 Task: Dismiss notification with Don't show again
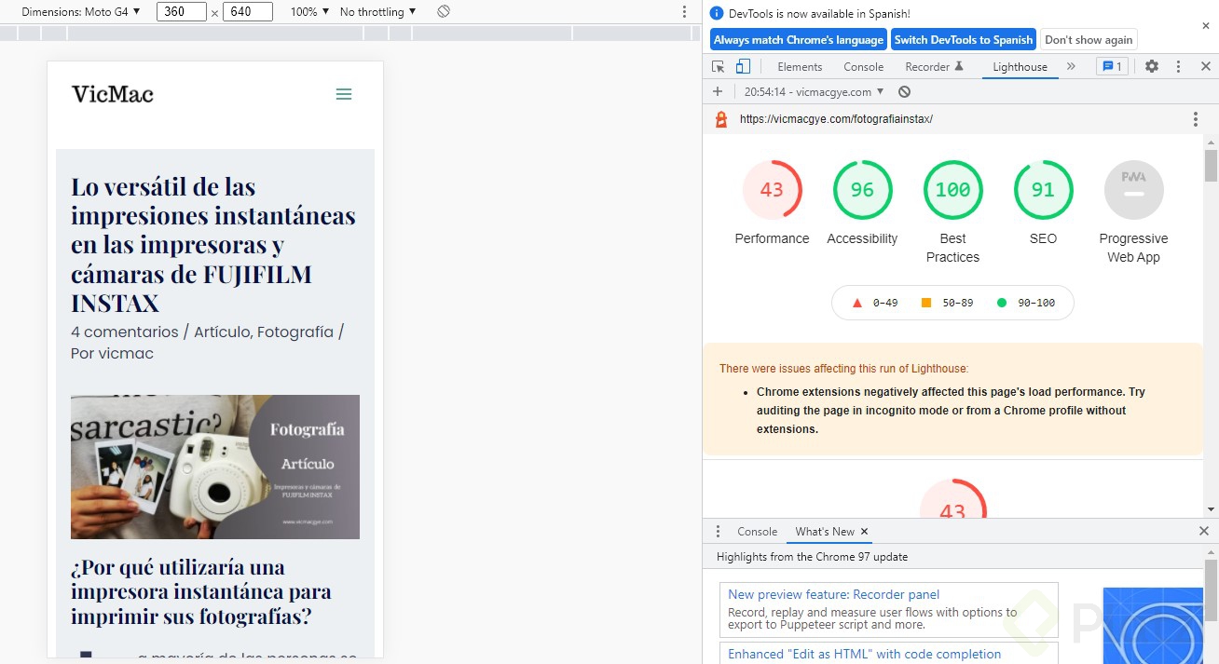(1089, 39)
